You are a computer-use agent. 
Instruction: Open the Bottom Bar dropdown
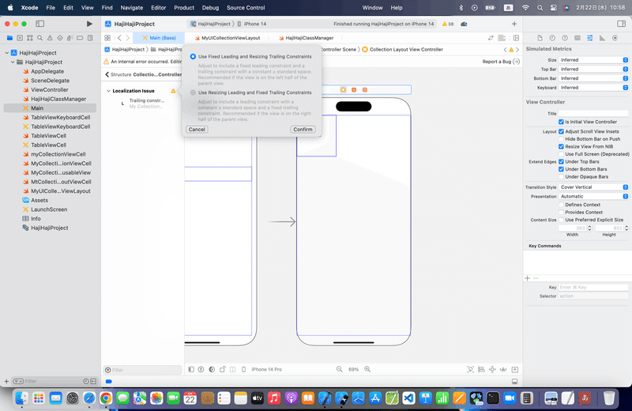(x=593, y=78)
